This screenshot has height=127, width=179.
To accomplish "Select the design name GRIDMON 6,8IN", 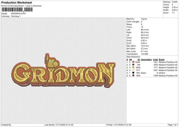I will (19, 13).
